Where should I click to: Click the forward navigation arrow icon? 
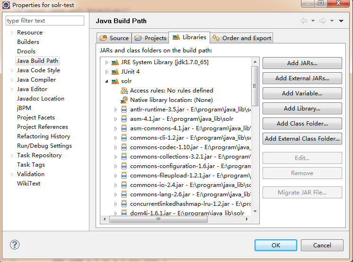tap(323, 21)
